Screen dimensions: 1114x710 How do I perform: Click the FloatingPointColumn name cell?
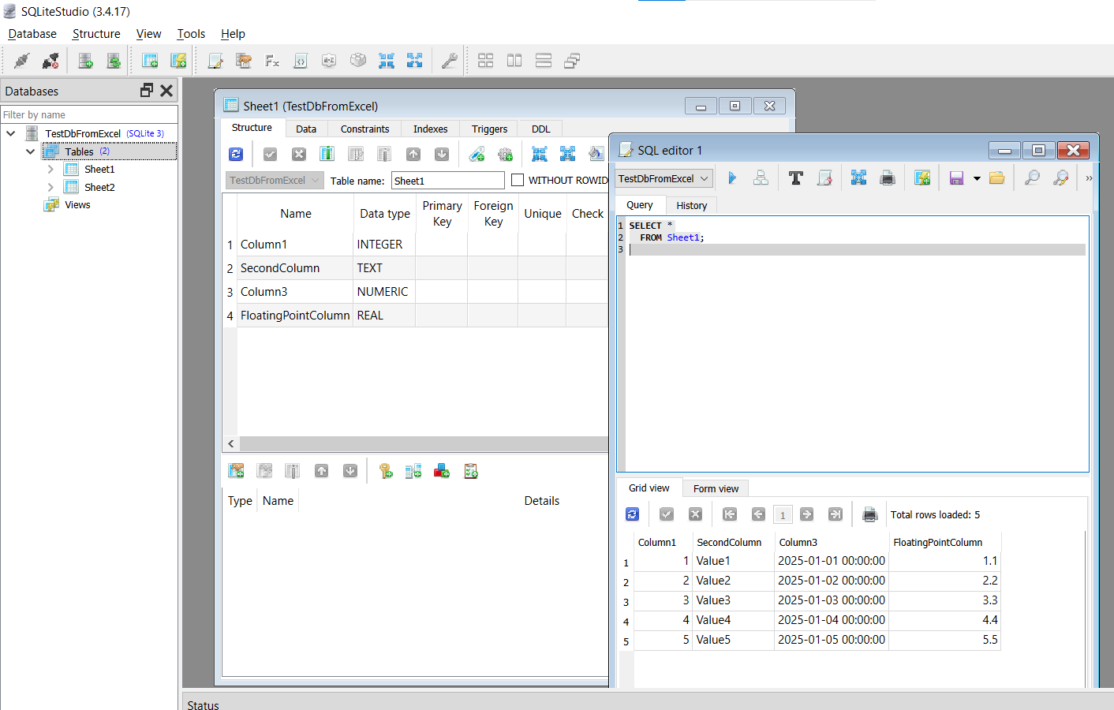[295, 316]
